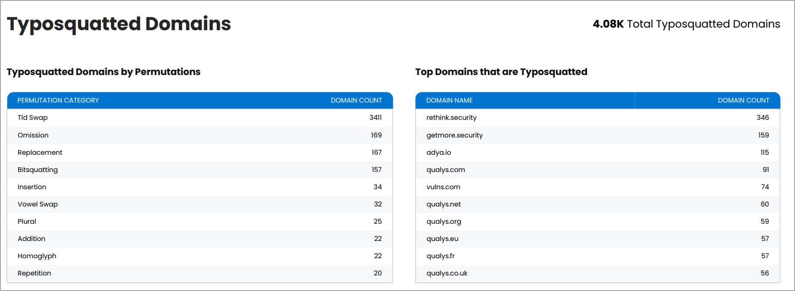Click DOMAIN COUNT header in Top Domains table
This screenshot has width=795, height=291.
(743, 100)
